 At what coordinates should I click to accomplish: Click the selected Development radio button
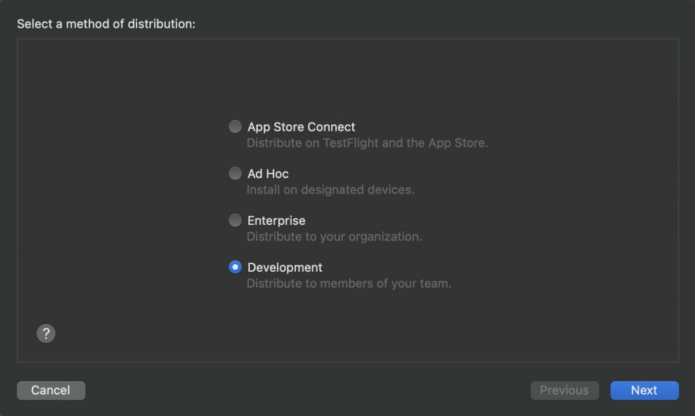(x=235, y=267)
